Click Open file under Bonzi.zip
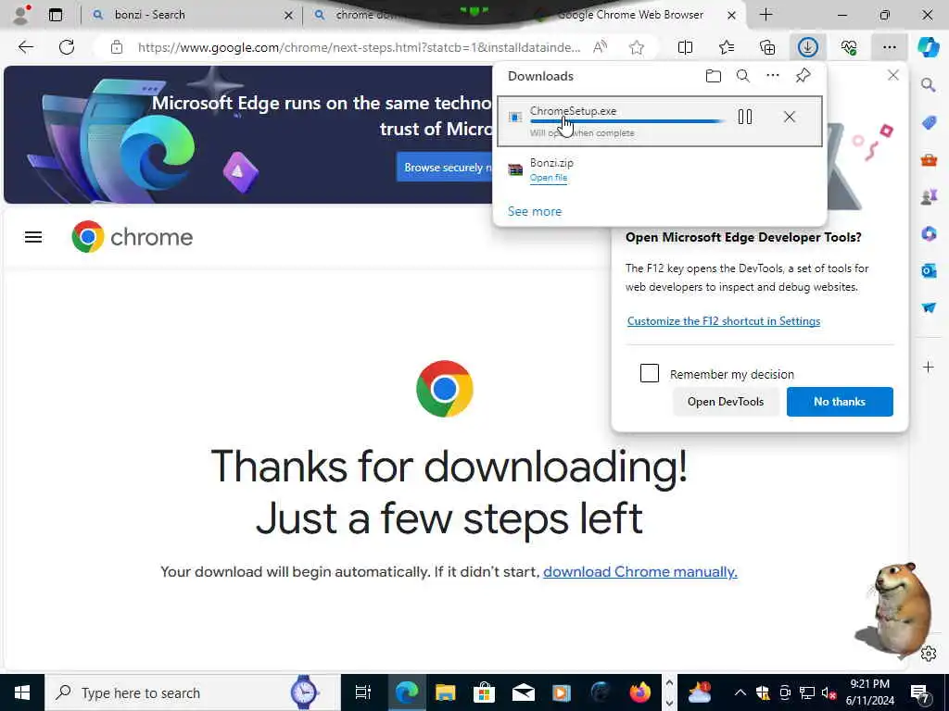The width and height of the screenshot is (949, 711). pos(549,177)
